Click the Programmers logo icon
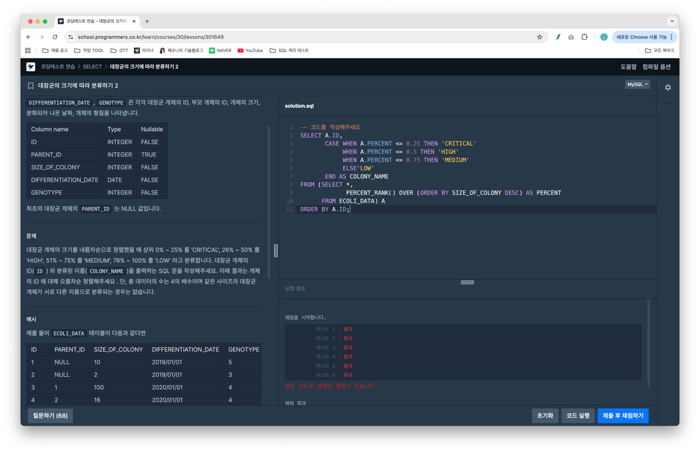 pos(31,67)
